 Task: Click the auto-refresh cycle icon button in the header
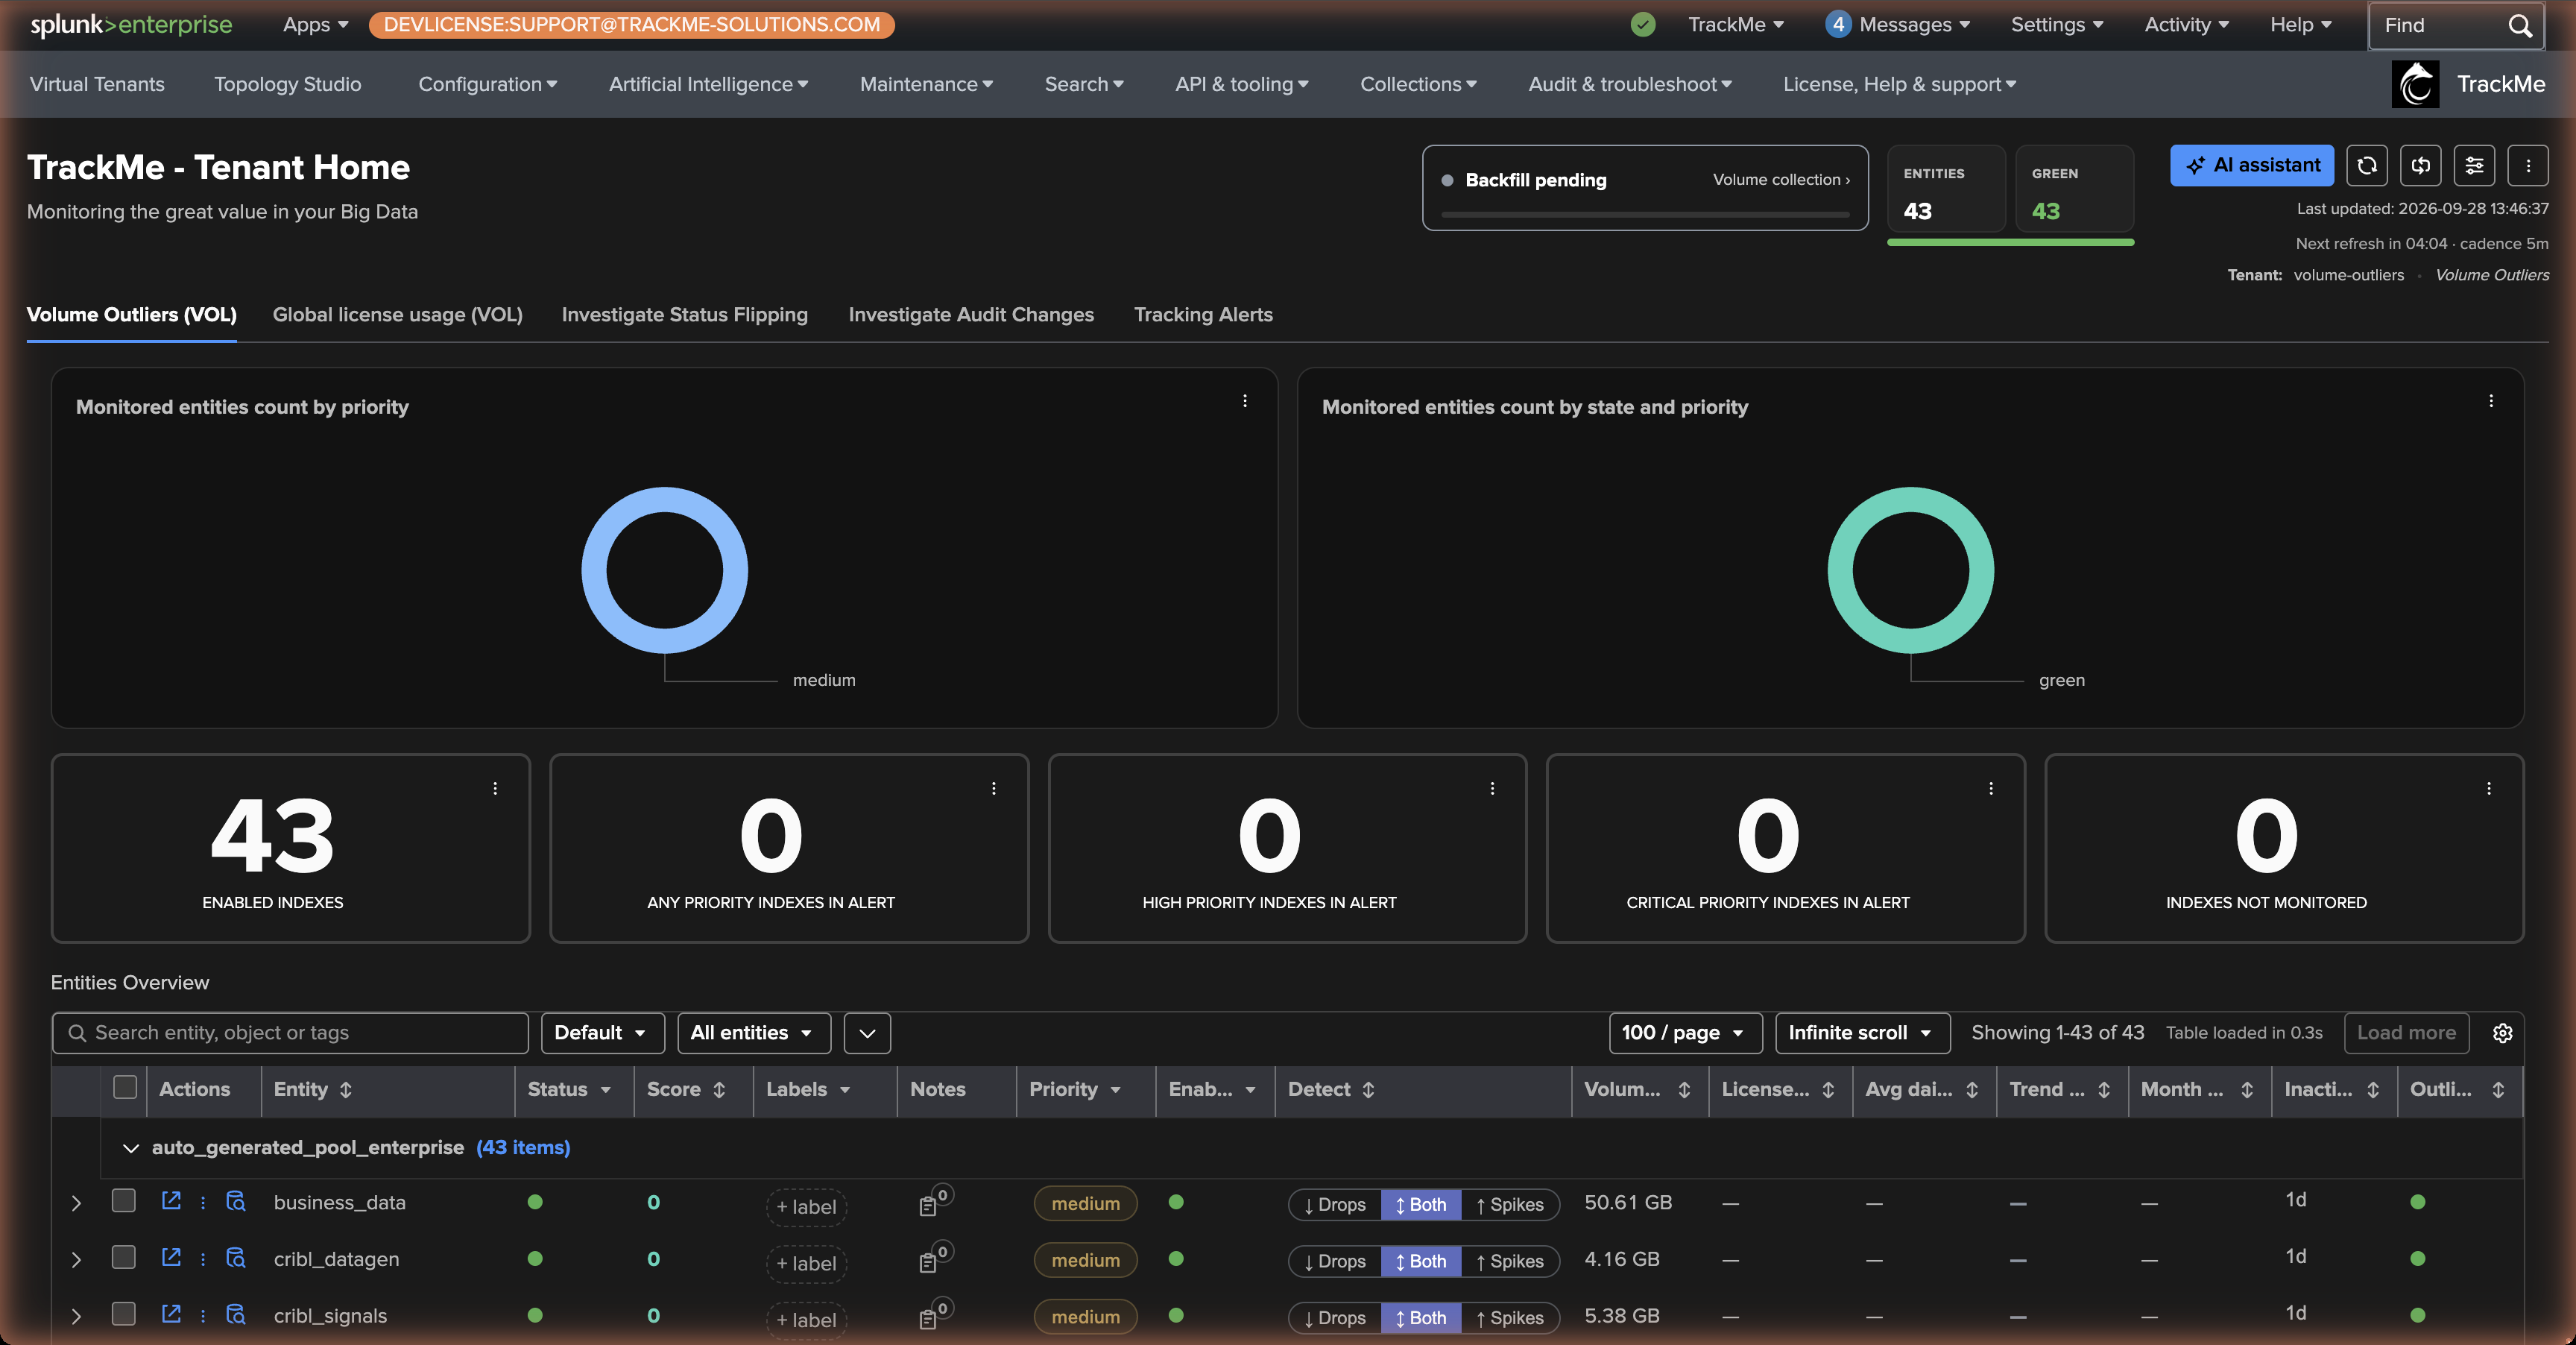pyautogui.click(x=2421, y=166)
